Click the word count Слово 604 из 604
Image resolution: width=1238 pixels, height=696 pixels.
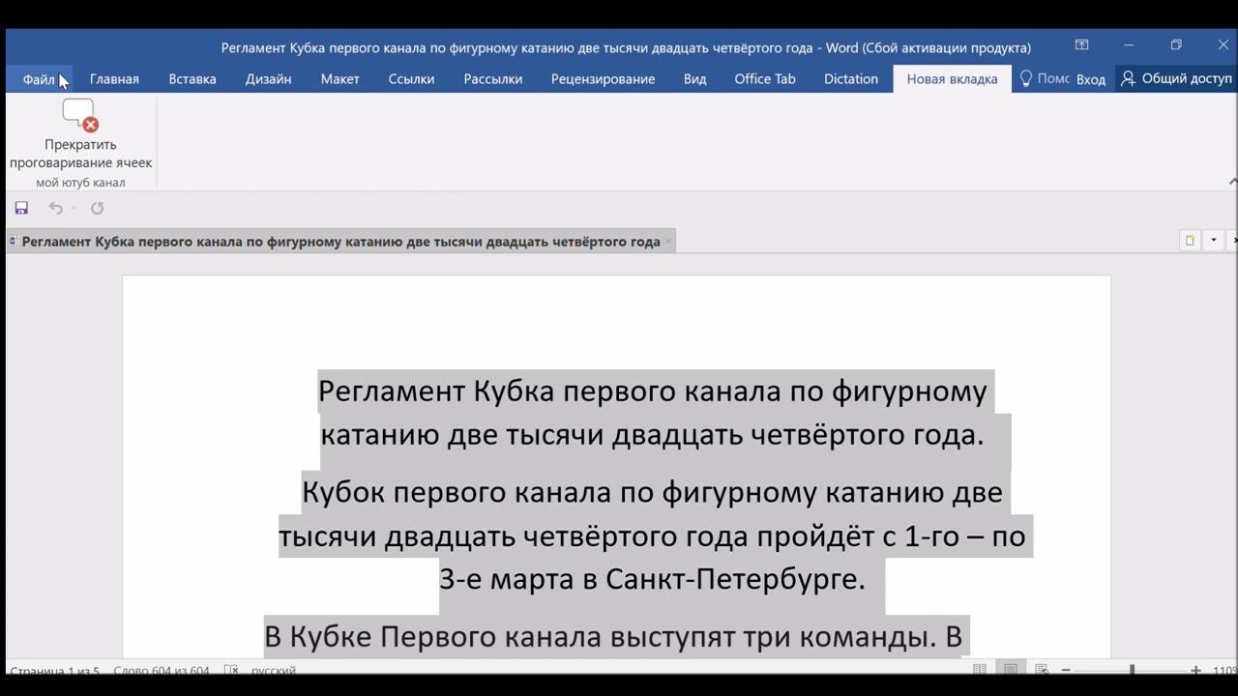tap(162, 671)
